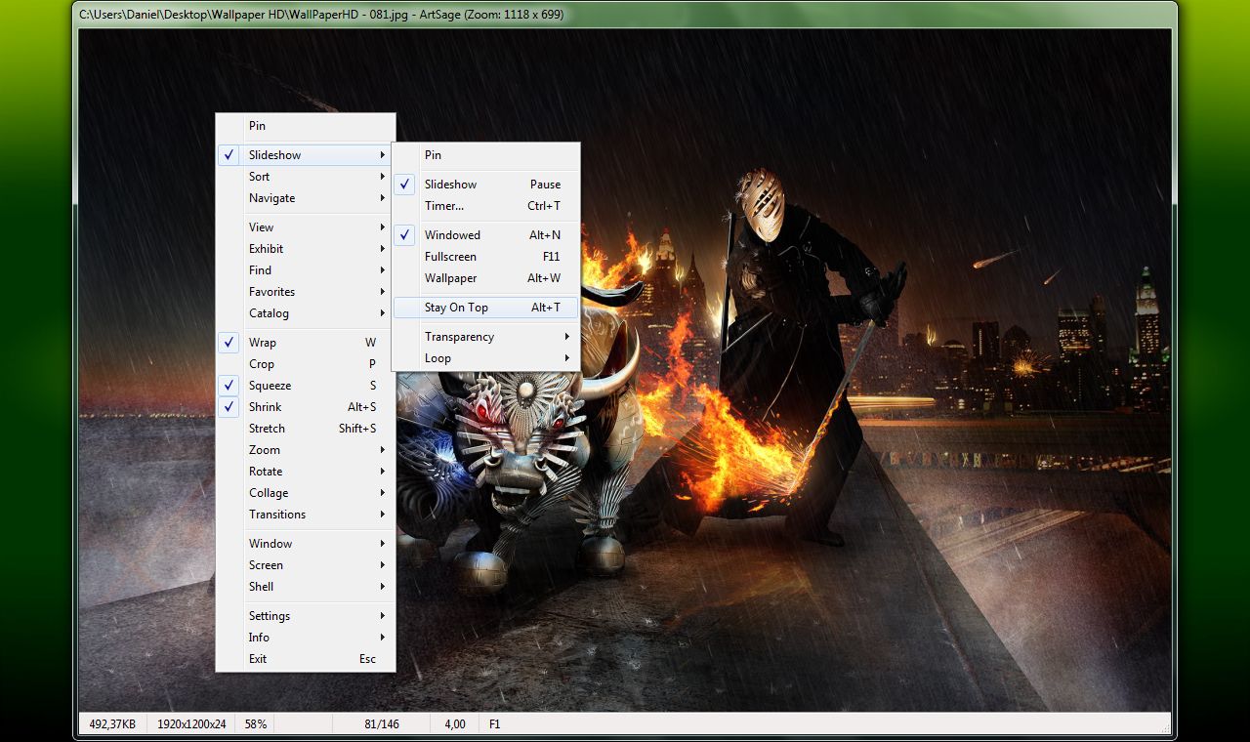Select the Windowed mode option
Image resolution: width=1250 pixels, height=742 pixels.
click(x=485, y=235)
